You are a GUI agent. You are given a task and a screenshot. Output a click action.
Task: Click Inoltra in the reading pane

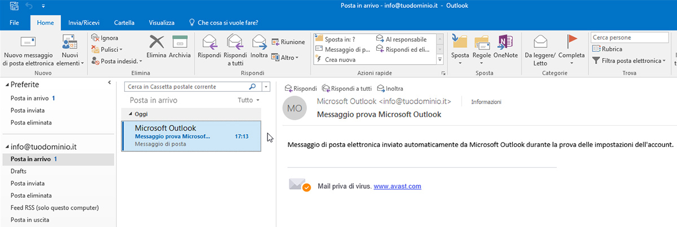(390, 88)
